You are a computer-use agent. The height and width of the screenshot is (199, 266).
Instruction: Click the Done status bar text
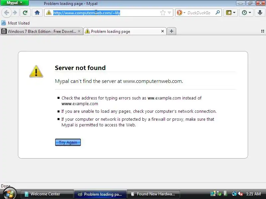click(x=6, y=186)
